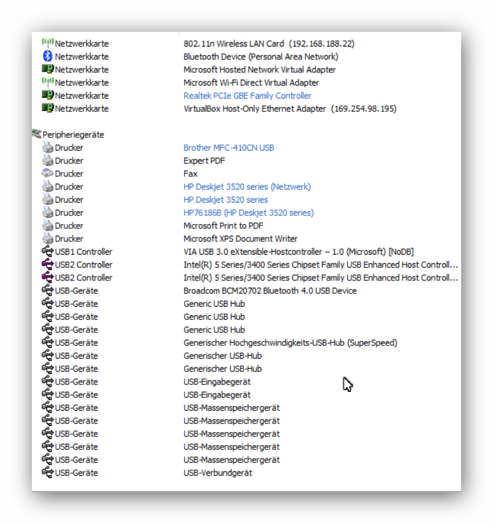Select the 802.11n Wireless LAN Card value
Image resolution: width=493 pixels, height=524 pixels.
(269, 43)
